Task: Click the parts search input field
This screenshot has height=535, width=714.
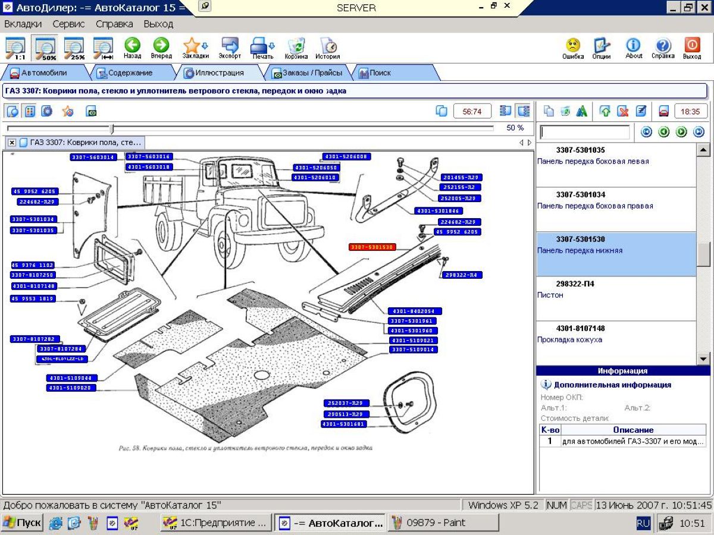Action: click(x=584, y=132)
